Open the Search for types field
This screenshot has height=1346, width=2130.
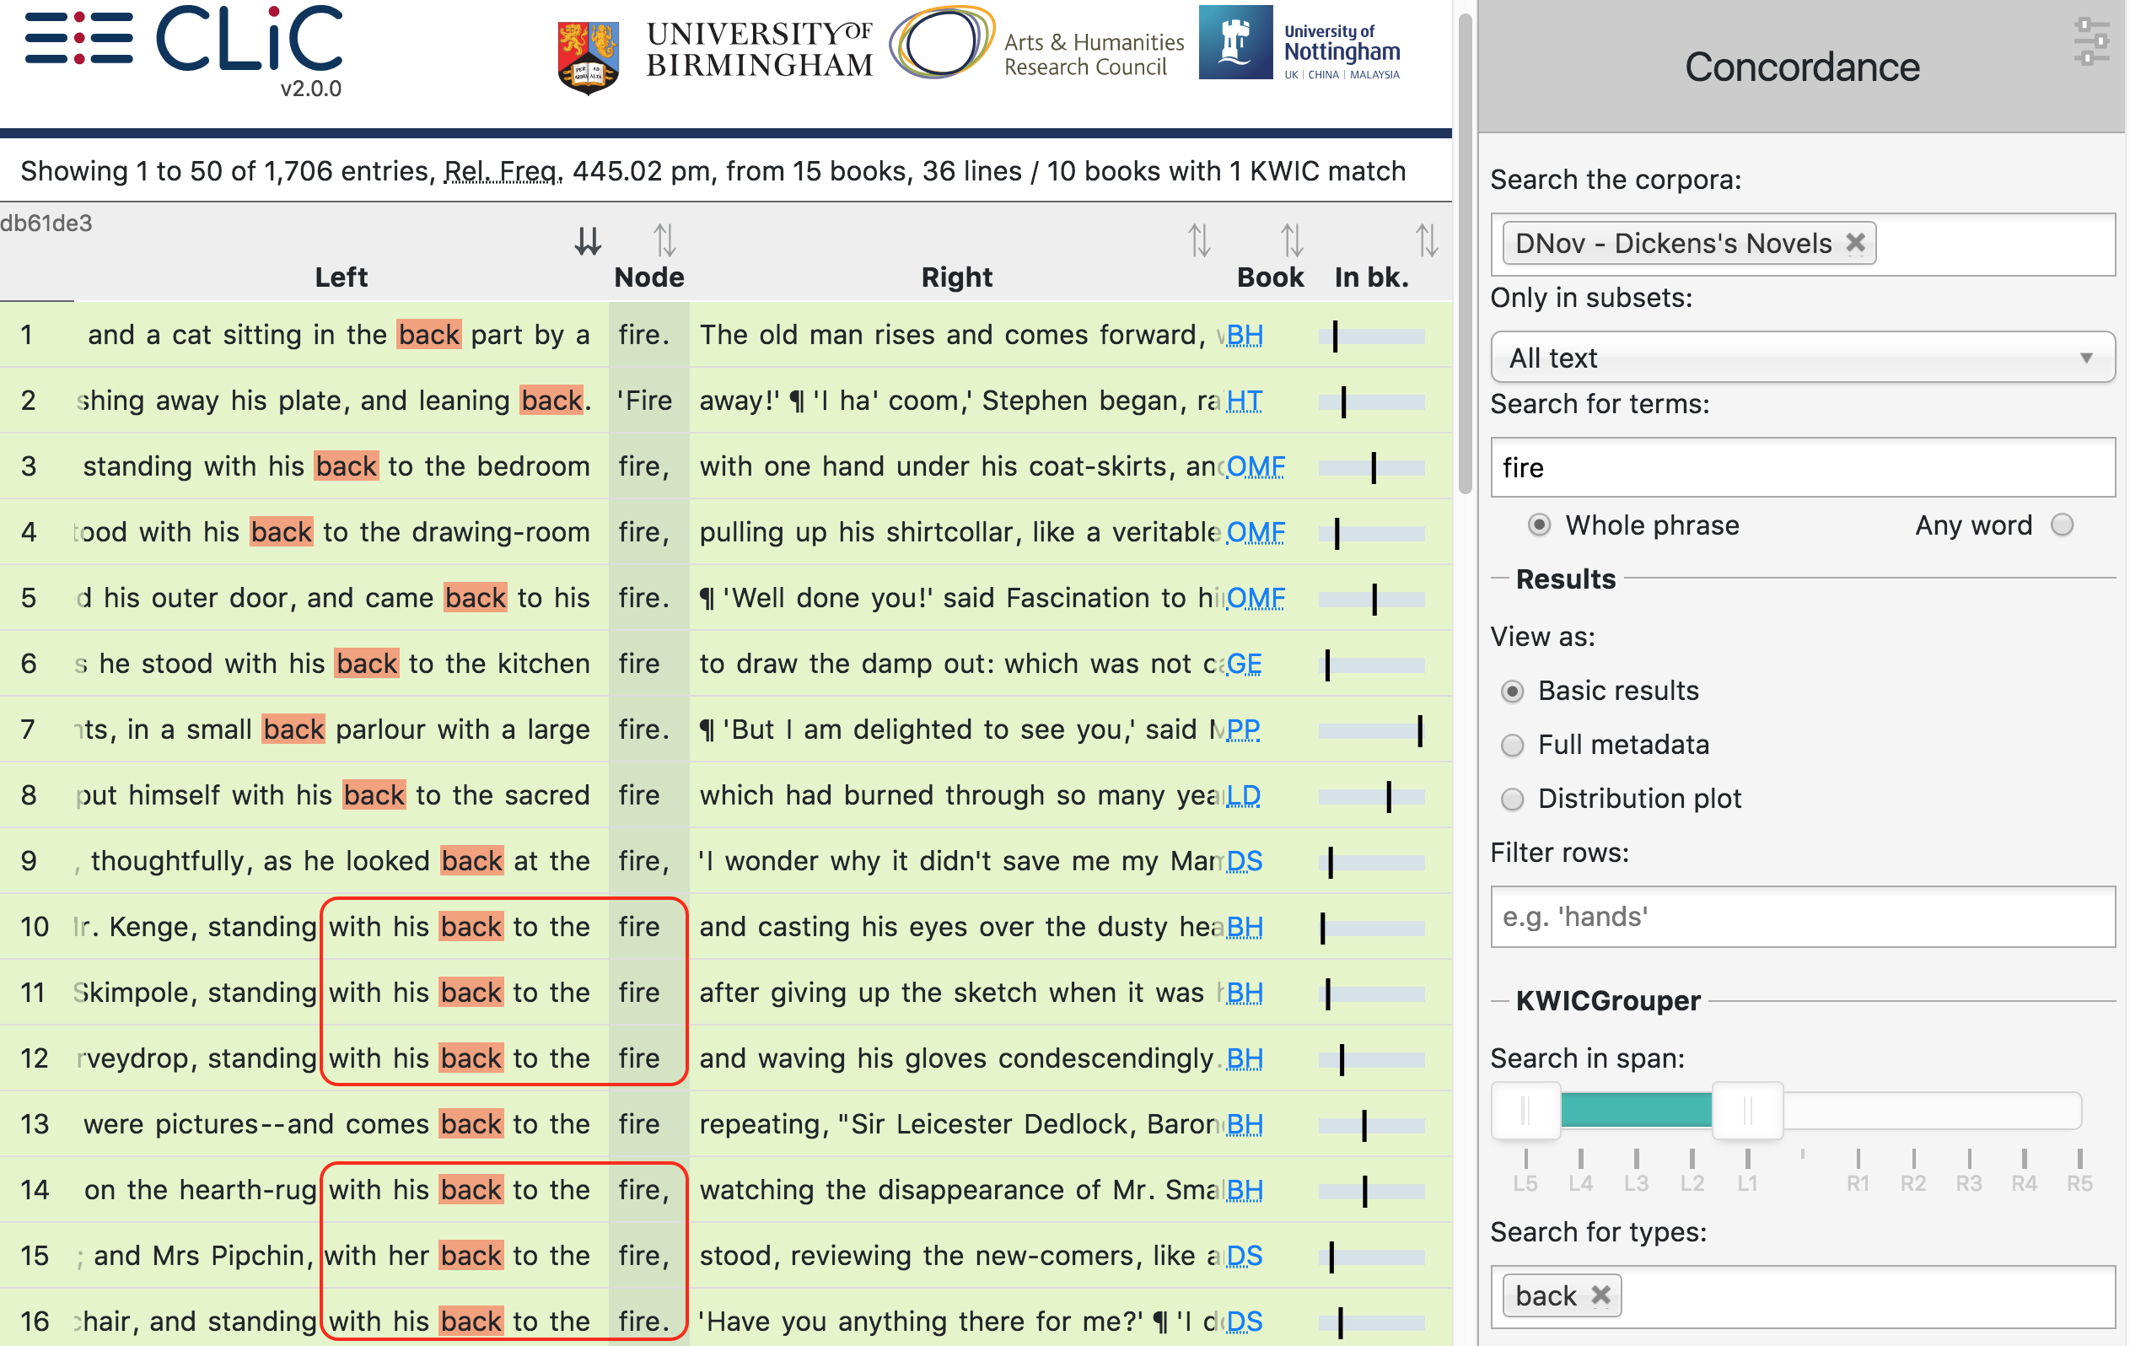1803,1295
